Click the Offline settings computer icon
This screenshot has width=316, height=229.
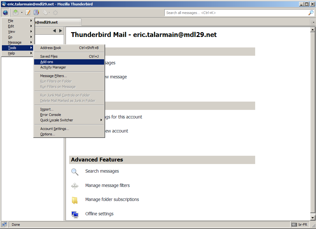click(x=75, y=214)
